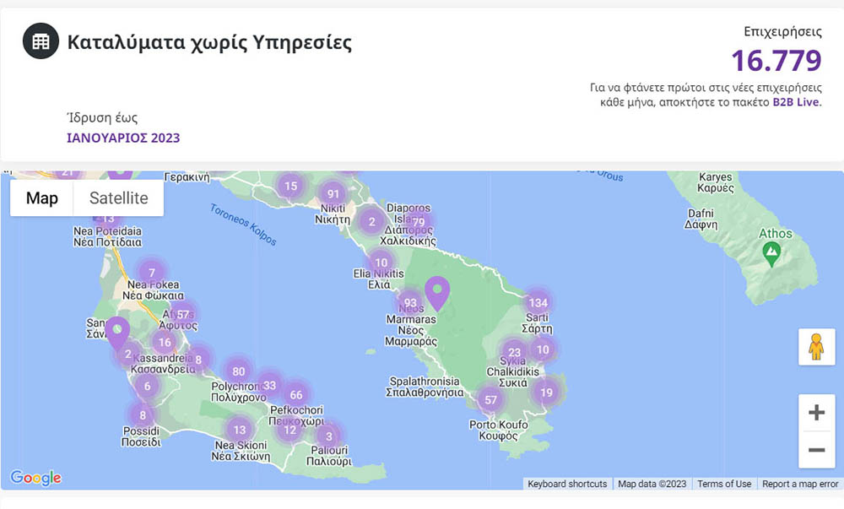Open the cluster marker 3 at Paliouri
The width and height of the screenshot is (844, 509).
329,436
